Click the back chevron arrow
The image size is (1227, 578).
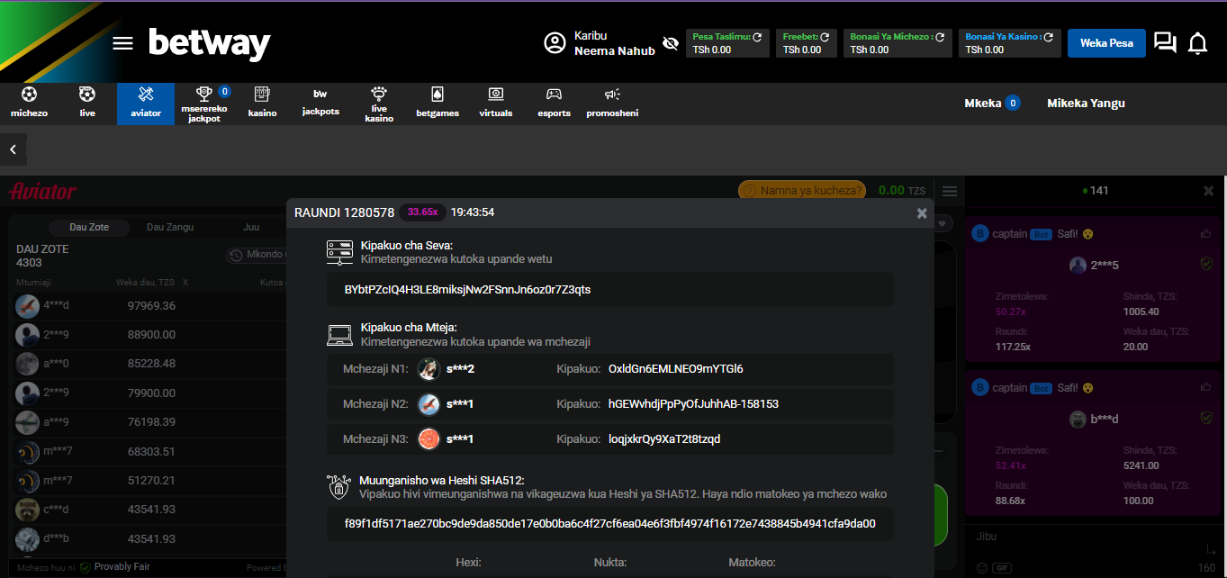click(x=14, y=149)
